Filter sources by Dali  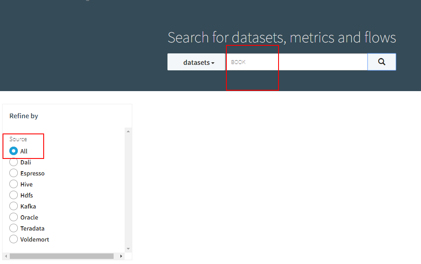(x=13, y=162)
